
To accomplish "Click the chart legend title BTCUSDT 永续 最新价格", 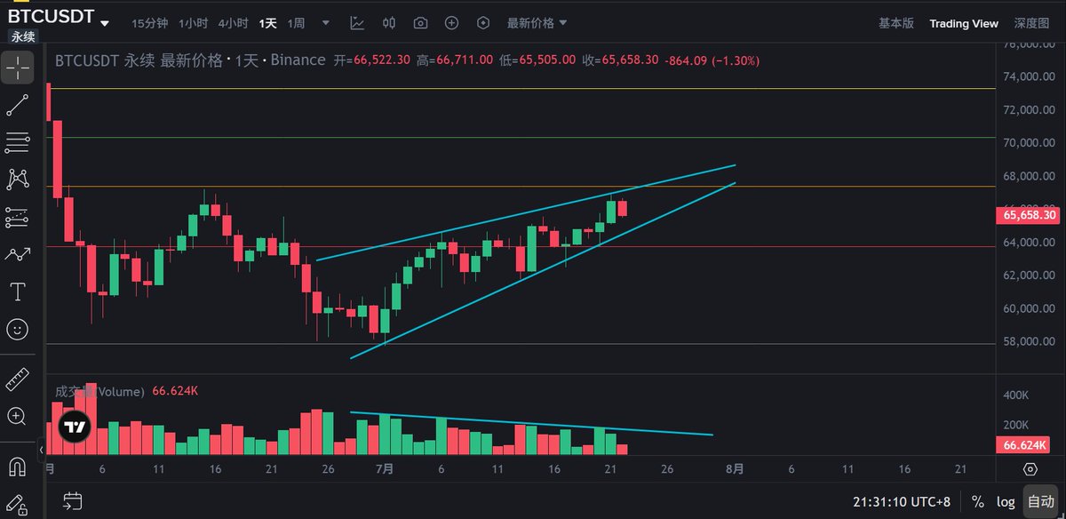I will (141, 60).
